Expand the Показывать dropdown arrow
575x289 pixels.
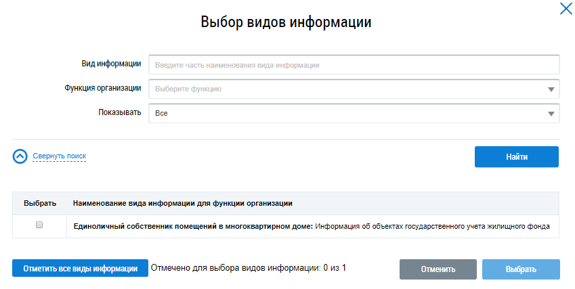(x=551, y=114)
